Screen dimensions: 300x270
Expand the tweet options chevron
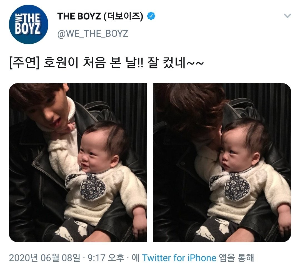[x=287, y=16]
